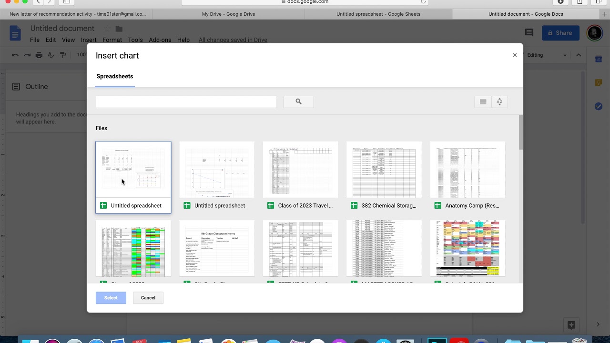
Task: Click the Cancel button
Action: (x=148, y=298)
